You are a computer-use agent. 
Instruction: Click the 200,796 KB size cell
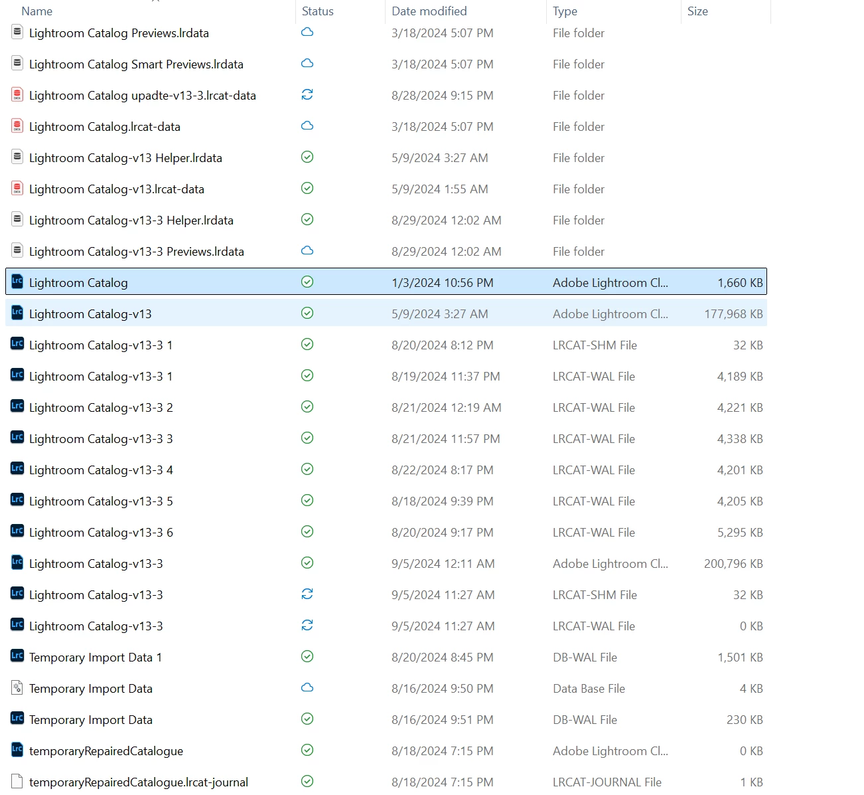click(733, 564)
